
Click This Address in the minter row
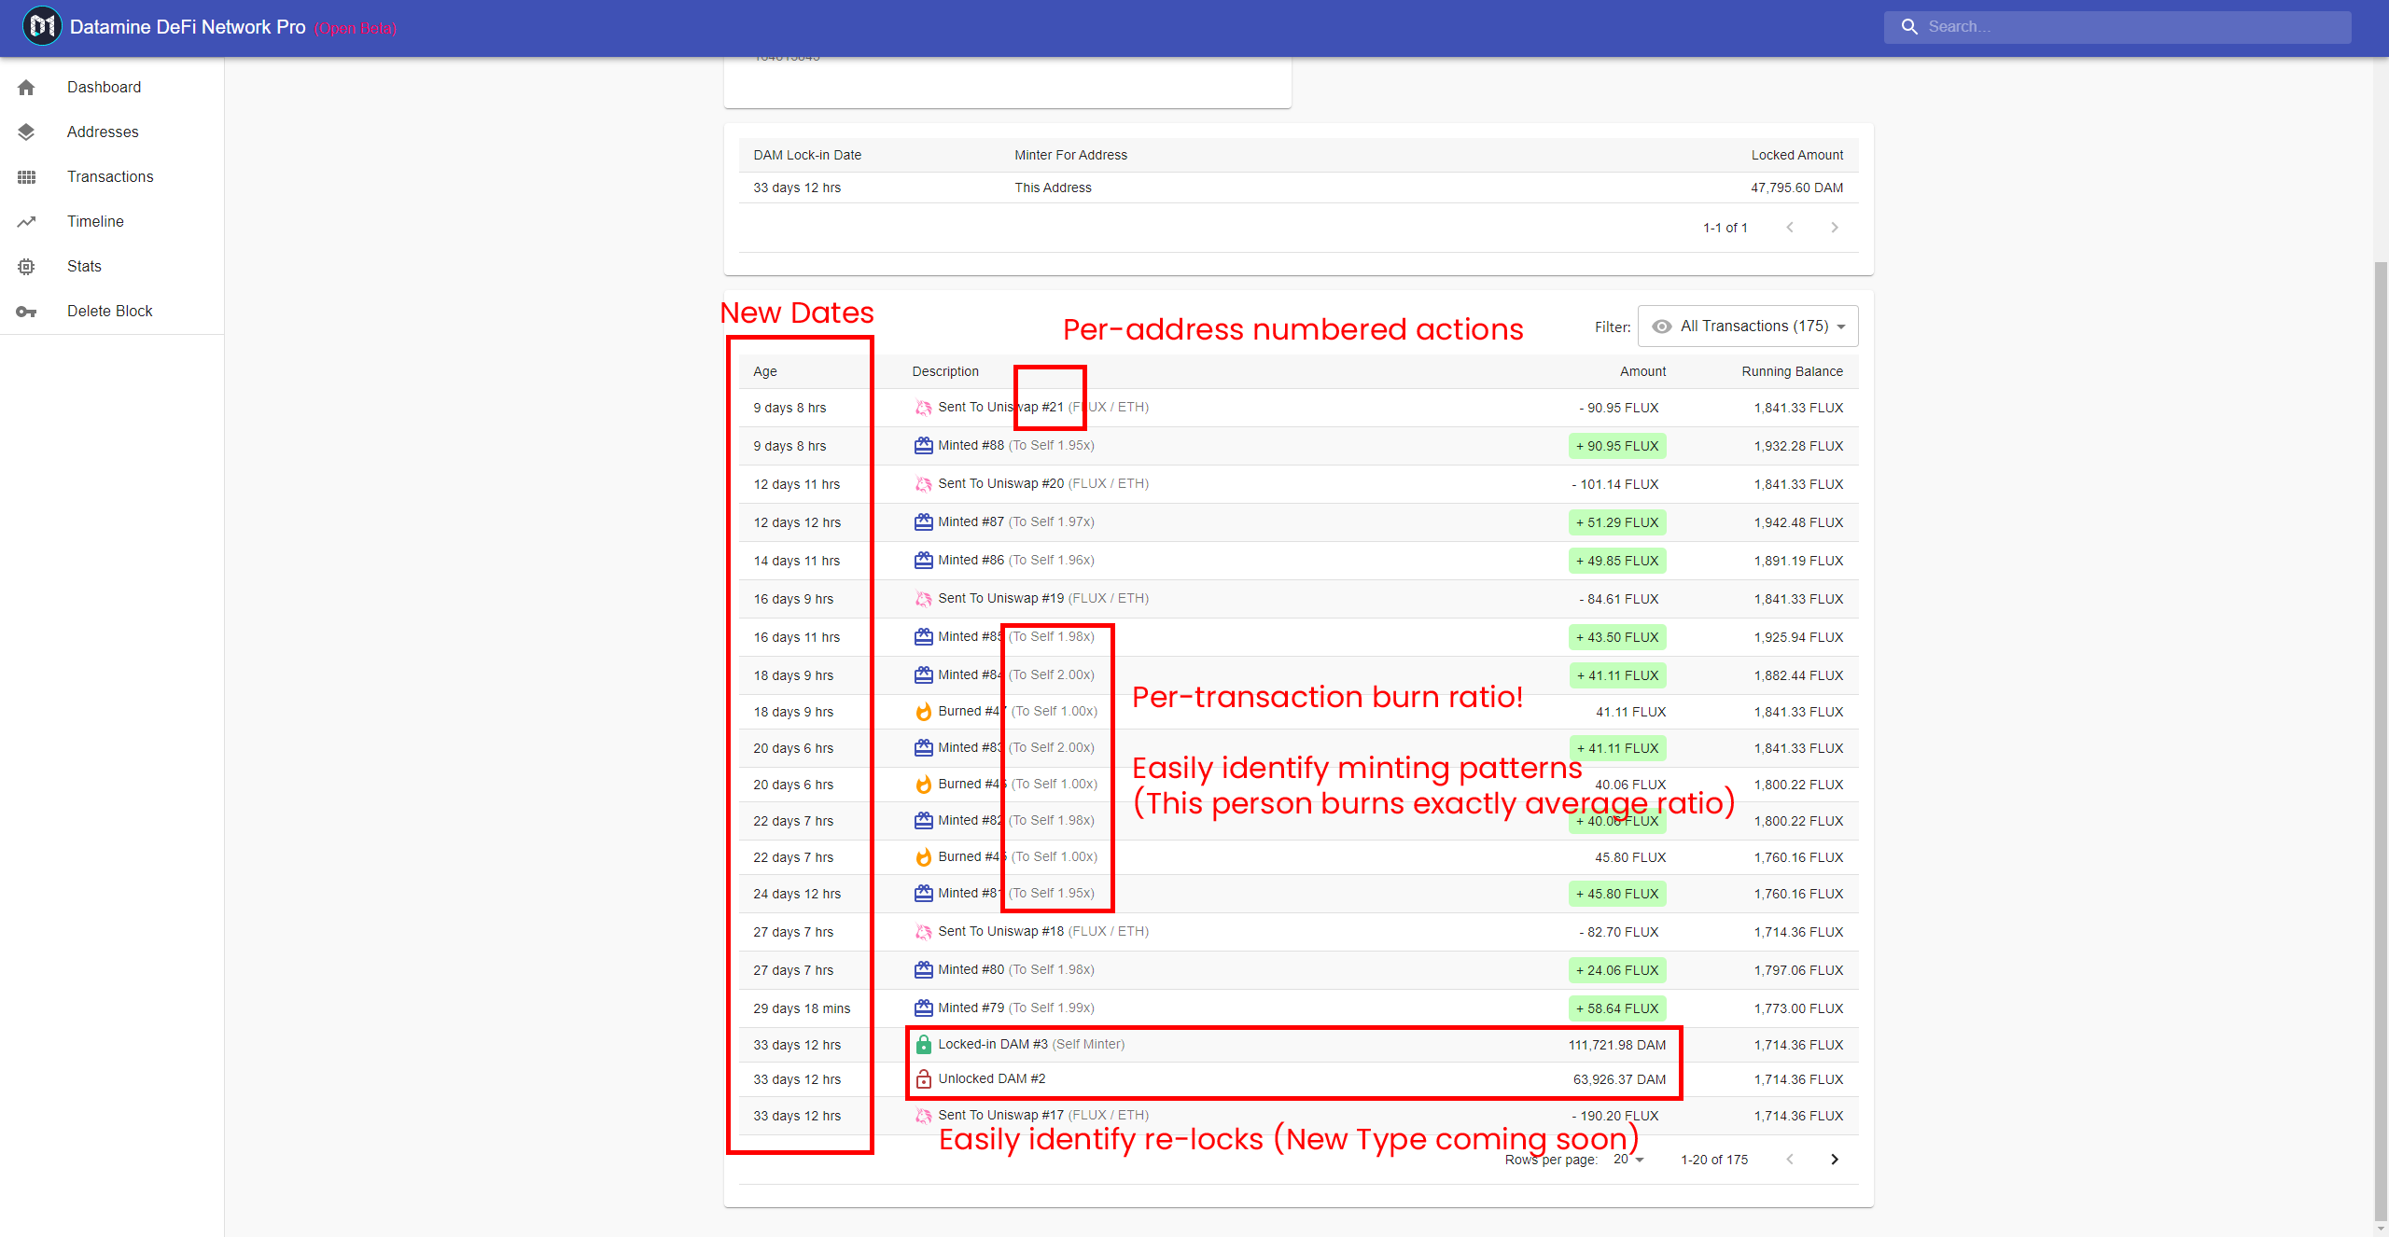1053,188
